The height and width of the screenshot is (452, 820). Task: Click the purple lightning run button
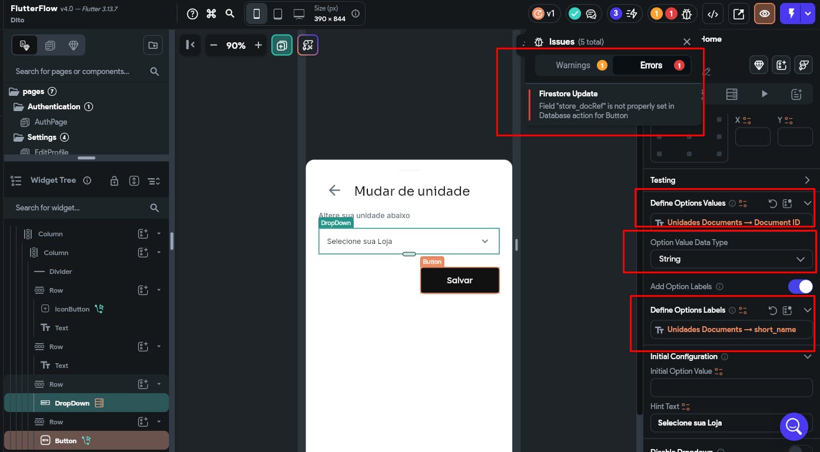coord(790,14)
